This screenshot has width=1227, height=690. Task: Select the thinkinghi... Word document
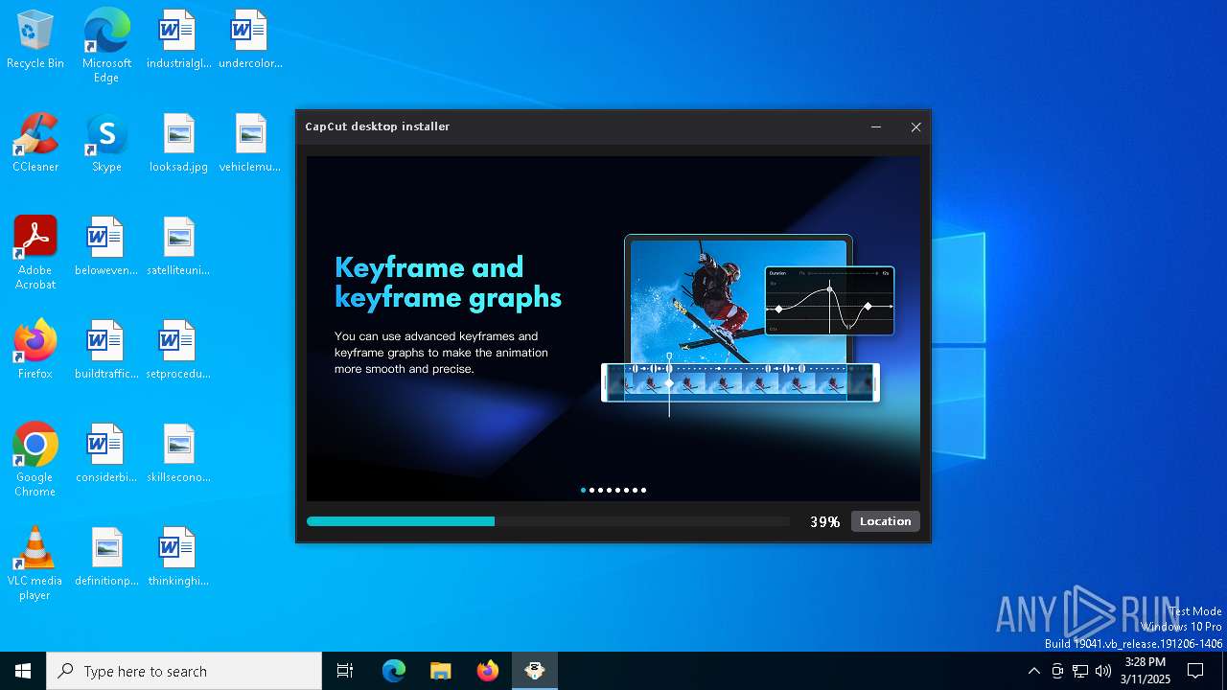pyautogui.click(x=178, y=558)
